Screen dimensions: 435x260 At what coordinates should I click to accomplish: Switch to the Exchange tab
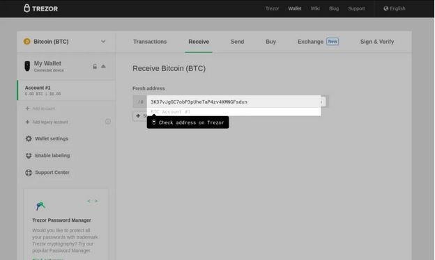coord(310,42)
